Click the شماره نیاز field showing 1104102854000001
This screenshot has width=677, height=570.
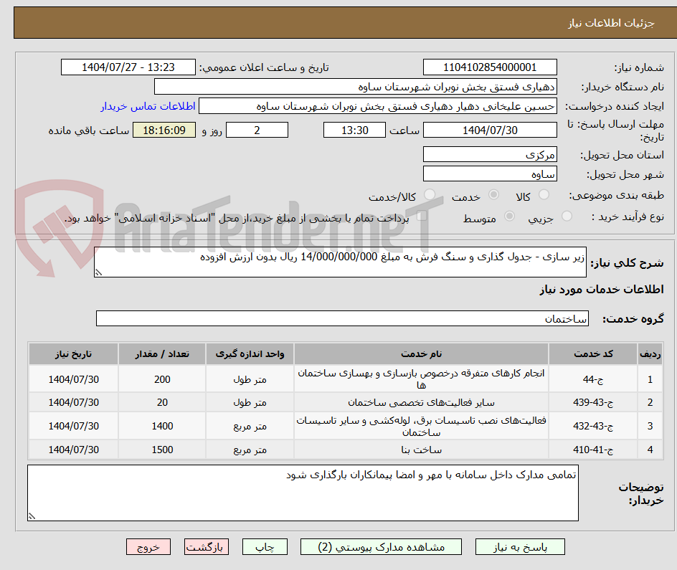point(490,66)
